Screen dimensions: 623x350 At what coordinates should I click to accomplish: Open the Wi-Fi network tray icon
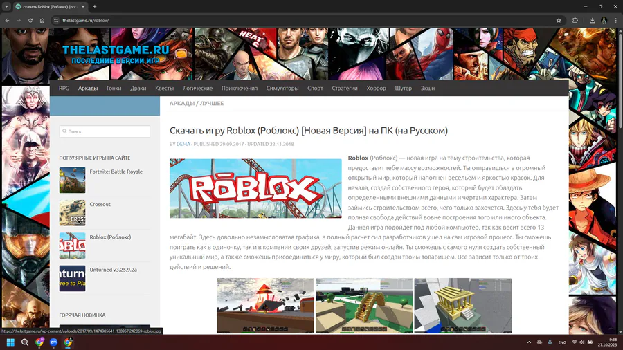[575, 342]
